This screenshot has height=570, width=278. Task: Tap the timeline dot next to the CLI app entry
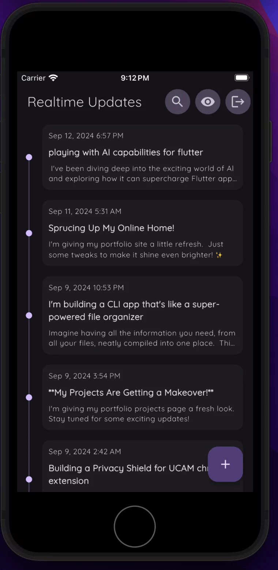[29, 315]
